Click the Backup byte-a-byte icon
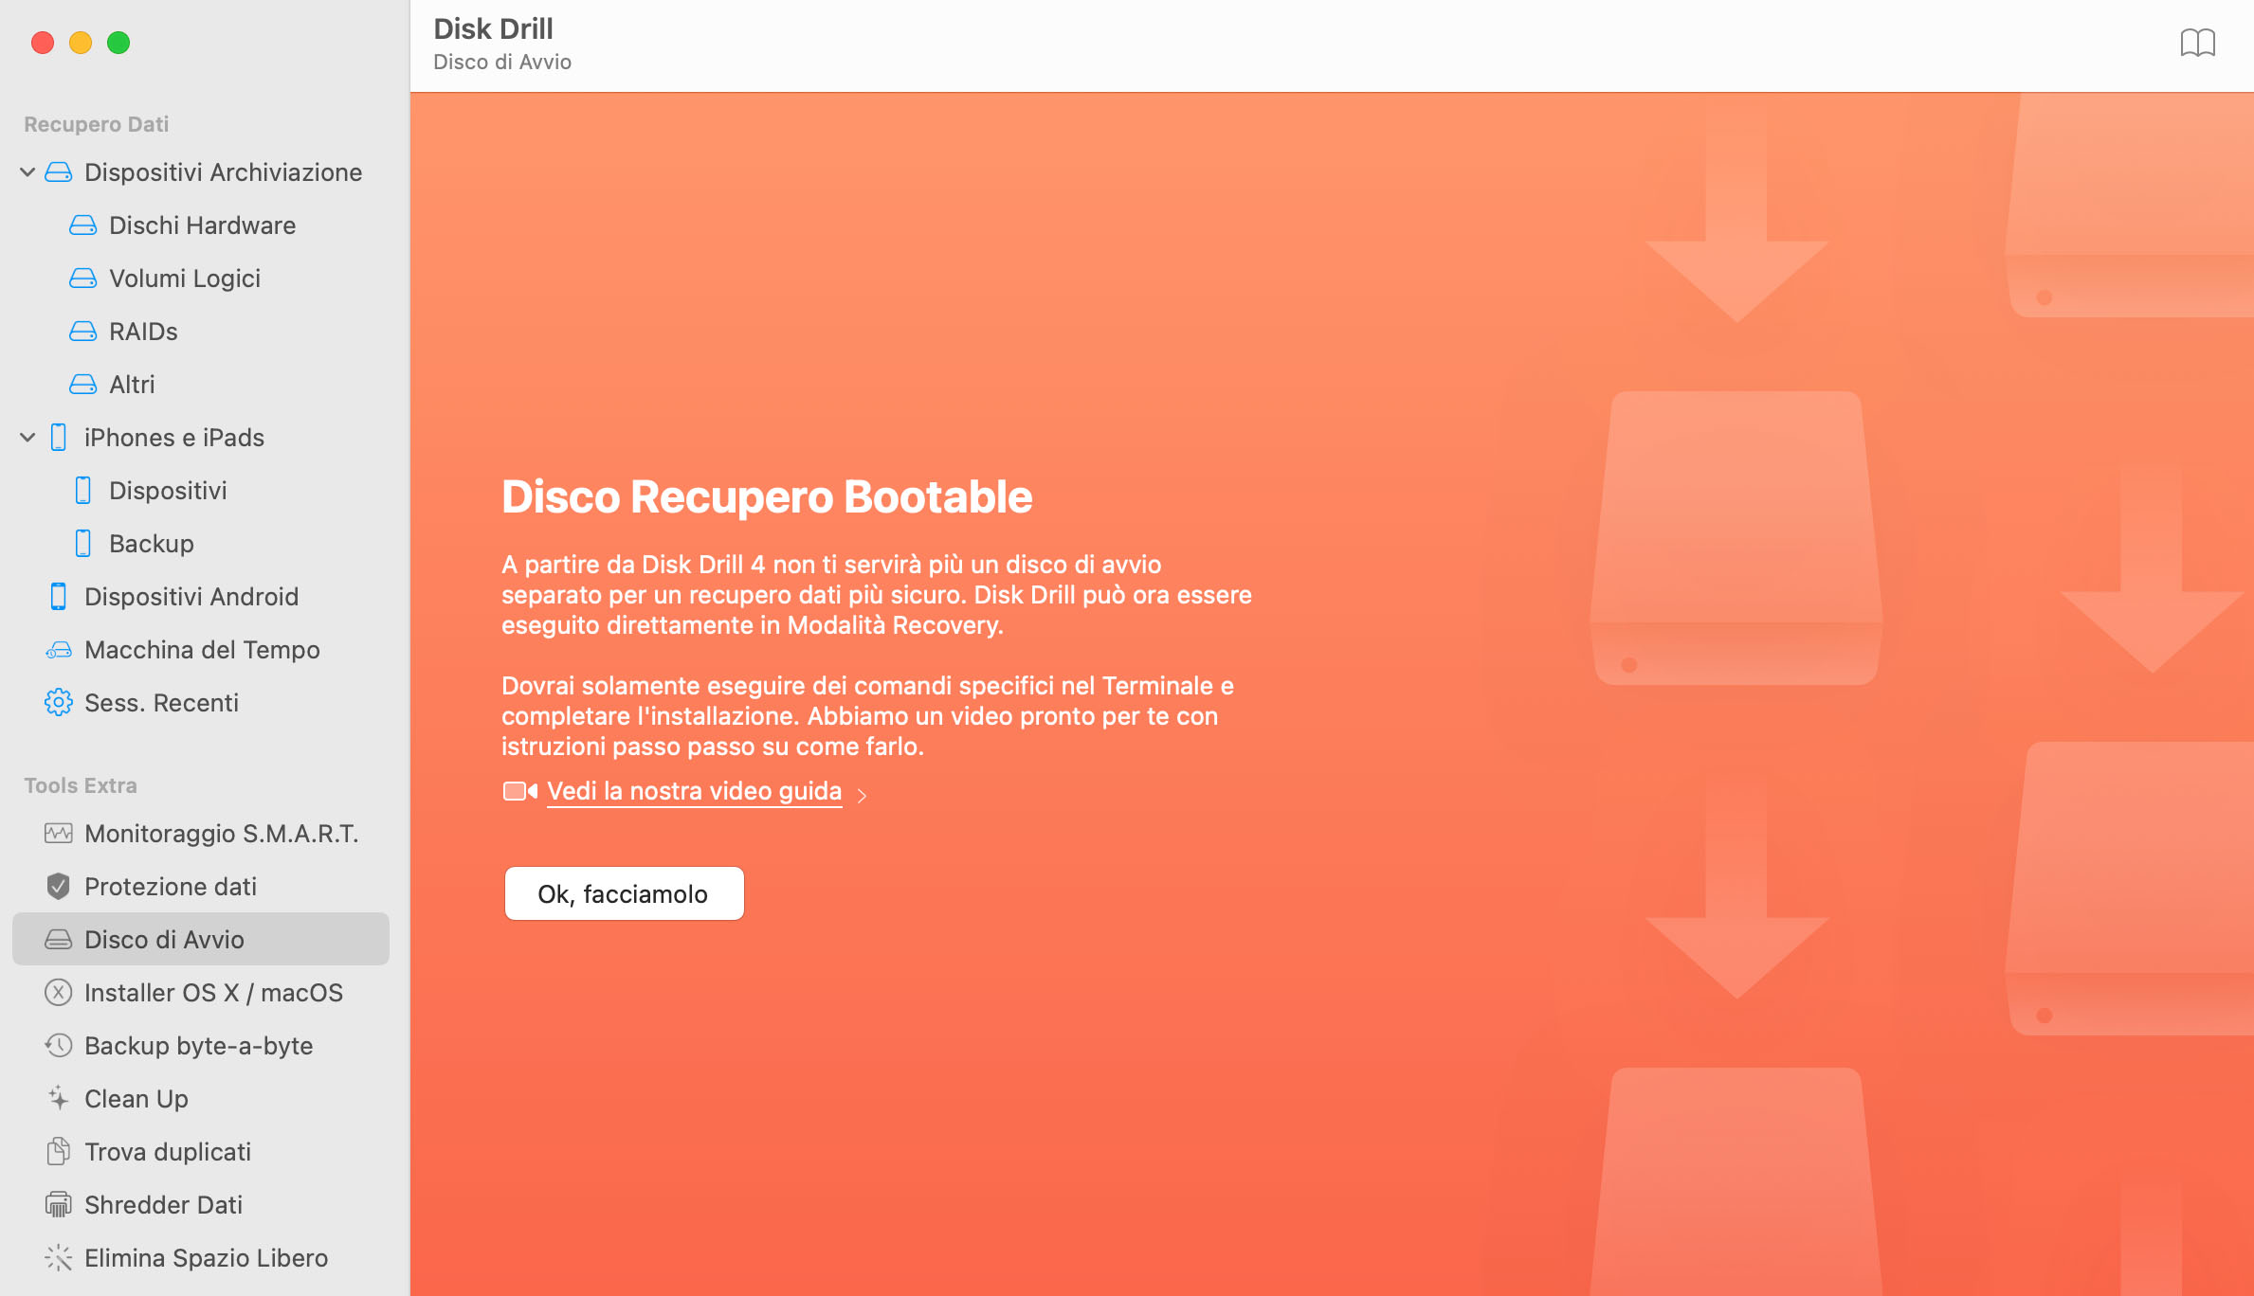This screenshot has height=1296, width=2254. (x=57, y=1044)
